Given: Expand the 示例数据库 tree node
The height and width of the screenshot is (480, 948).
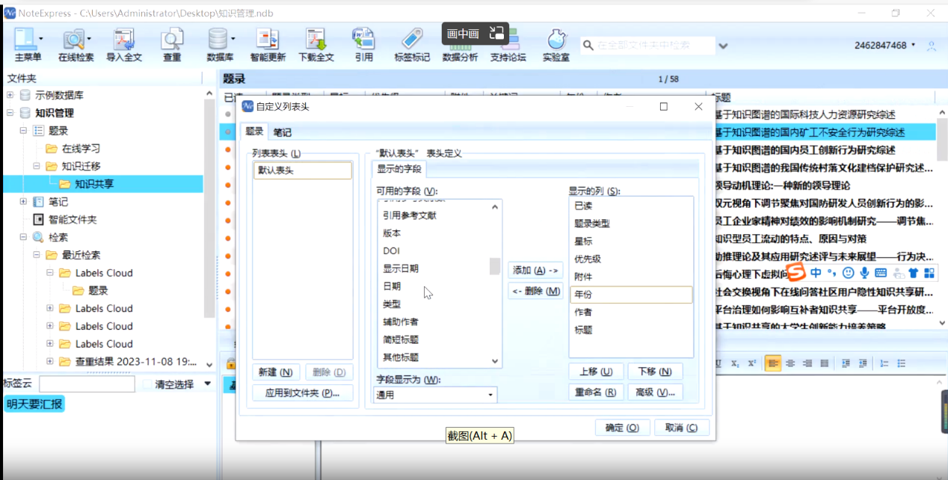Looking at the screenshot, I should 10,95.
